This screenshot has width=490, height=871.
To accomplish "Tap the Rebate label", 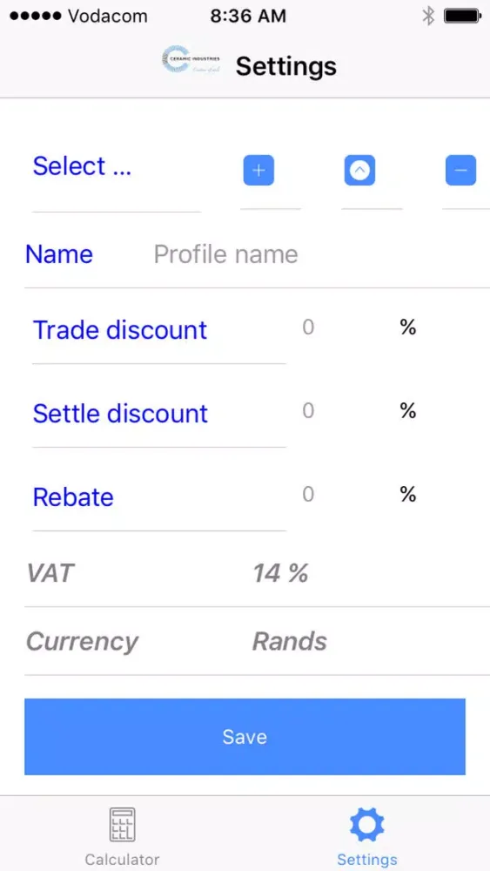I will [73, 497].
